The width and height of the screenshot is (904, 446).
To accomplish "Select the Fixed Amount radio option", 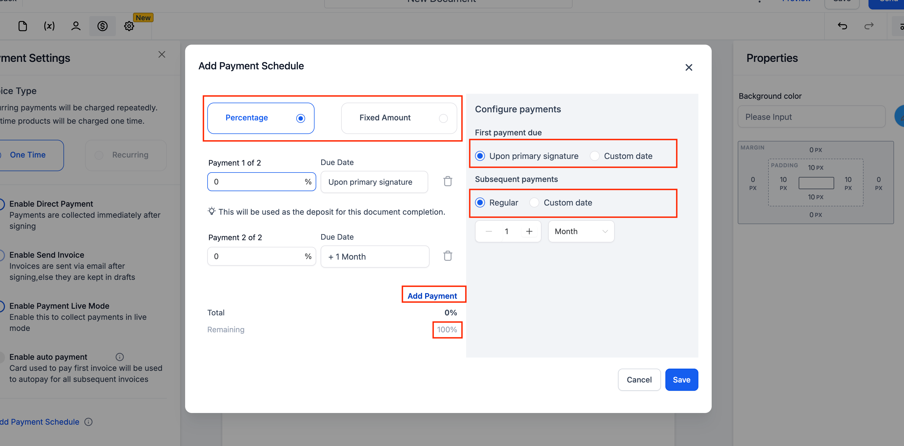I will tap(443, 118).
